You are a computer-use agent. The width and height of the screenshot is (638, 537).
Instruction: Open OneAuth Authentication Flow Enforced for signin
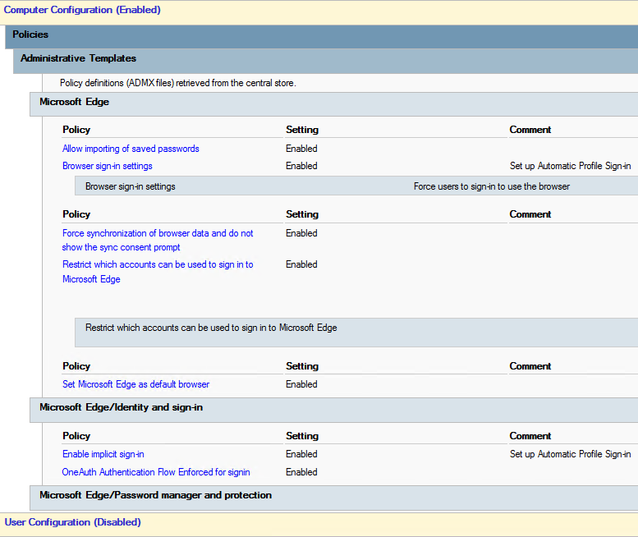(x=156, y=472)
